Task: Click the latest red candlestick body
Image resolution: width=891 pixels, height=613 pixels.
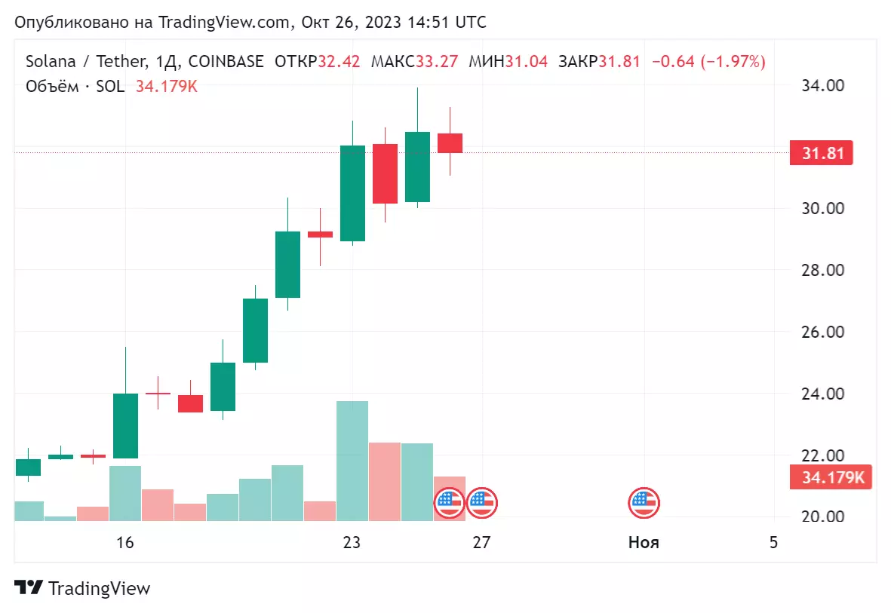Action: click(x=450, y=143)
